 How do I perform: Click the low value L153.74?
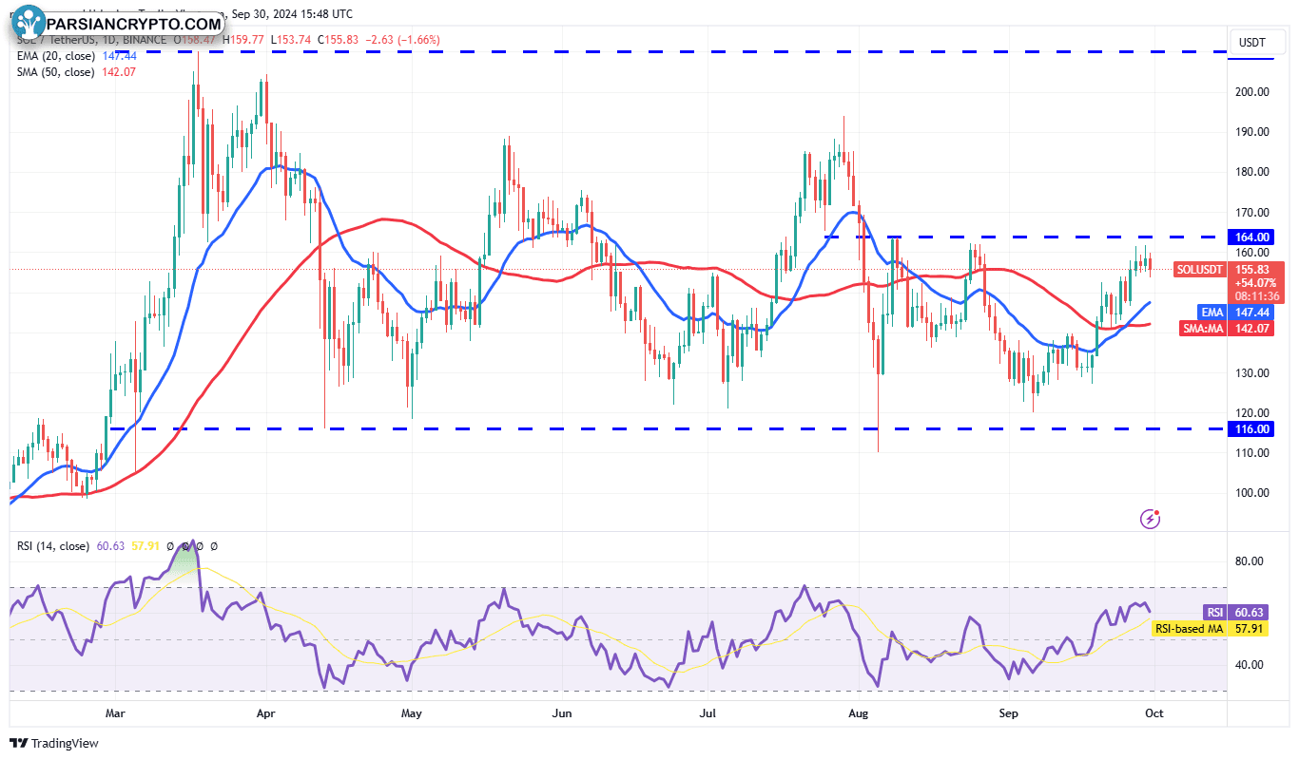(292, 40)
